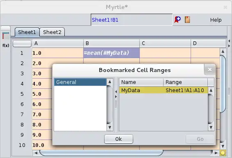
Task: Click row header 1
Action: [22, 53]
